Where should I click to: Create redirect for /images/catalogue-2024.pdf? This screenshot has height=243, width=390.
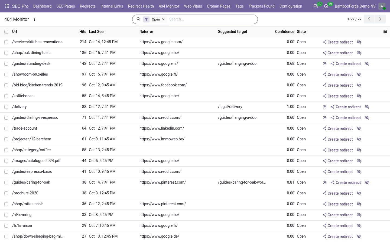[x=337, y=161]
